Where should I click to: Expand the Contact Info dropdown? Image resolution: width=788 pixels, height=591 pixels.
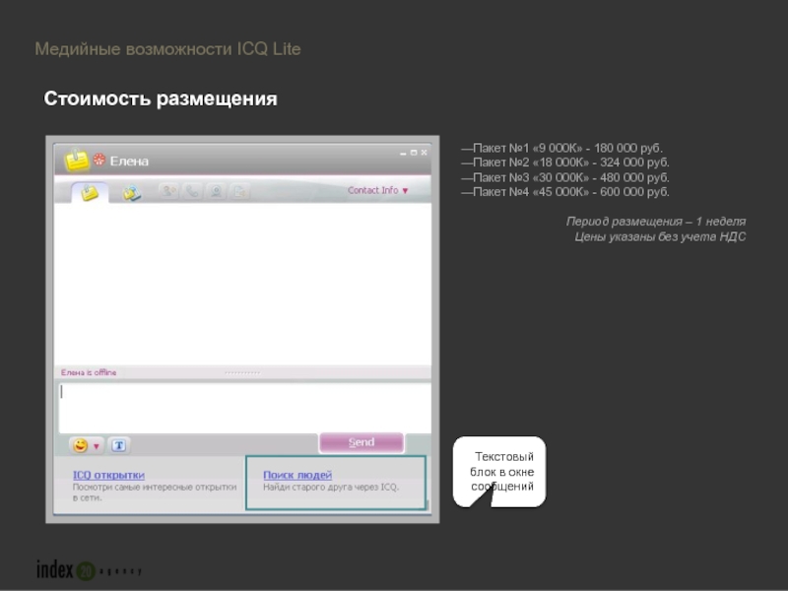pyautogui.click(x=378, y=190)
